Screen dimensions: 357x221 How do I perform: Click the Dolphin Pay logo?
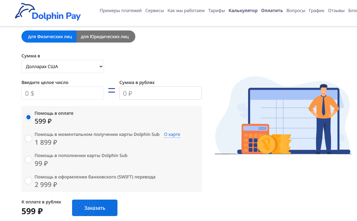click(48, 12)
